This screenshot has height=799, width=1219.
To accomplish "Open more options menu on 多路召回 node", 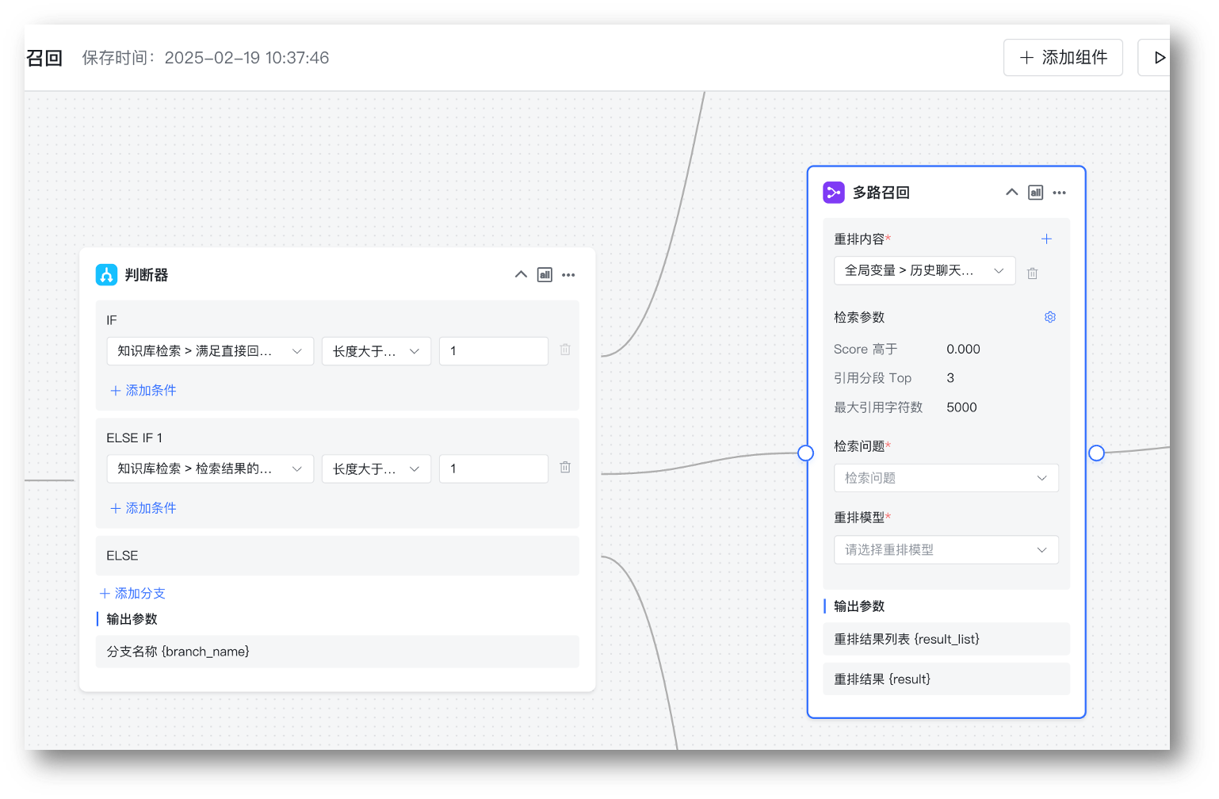I will coord(1060,192).
